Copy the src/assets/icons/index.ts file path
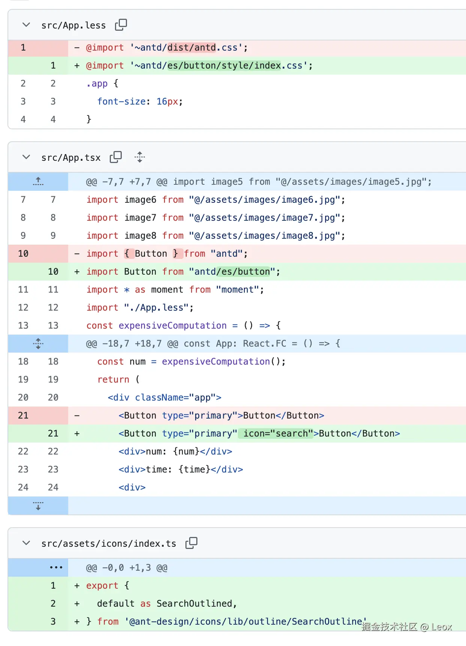 click(x=191, y=543)
